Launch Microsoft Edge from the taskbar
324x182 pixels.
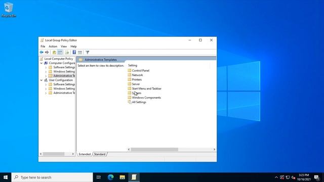coord(110,177)
